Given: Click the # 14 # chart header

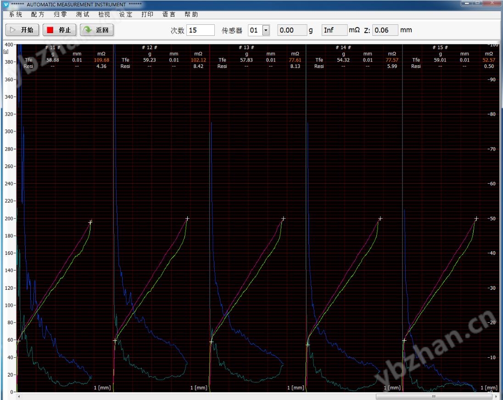Looking at the screenshot, I should pos(343,47).
